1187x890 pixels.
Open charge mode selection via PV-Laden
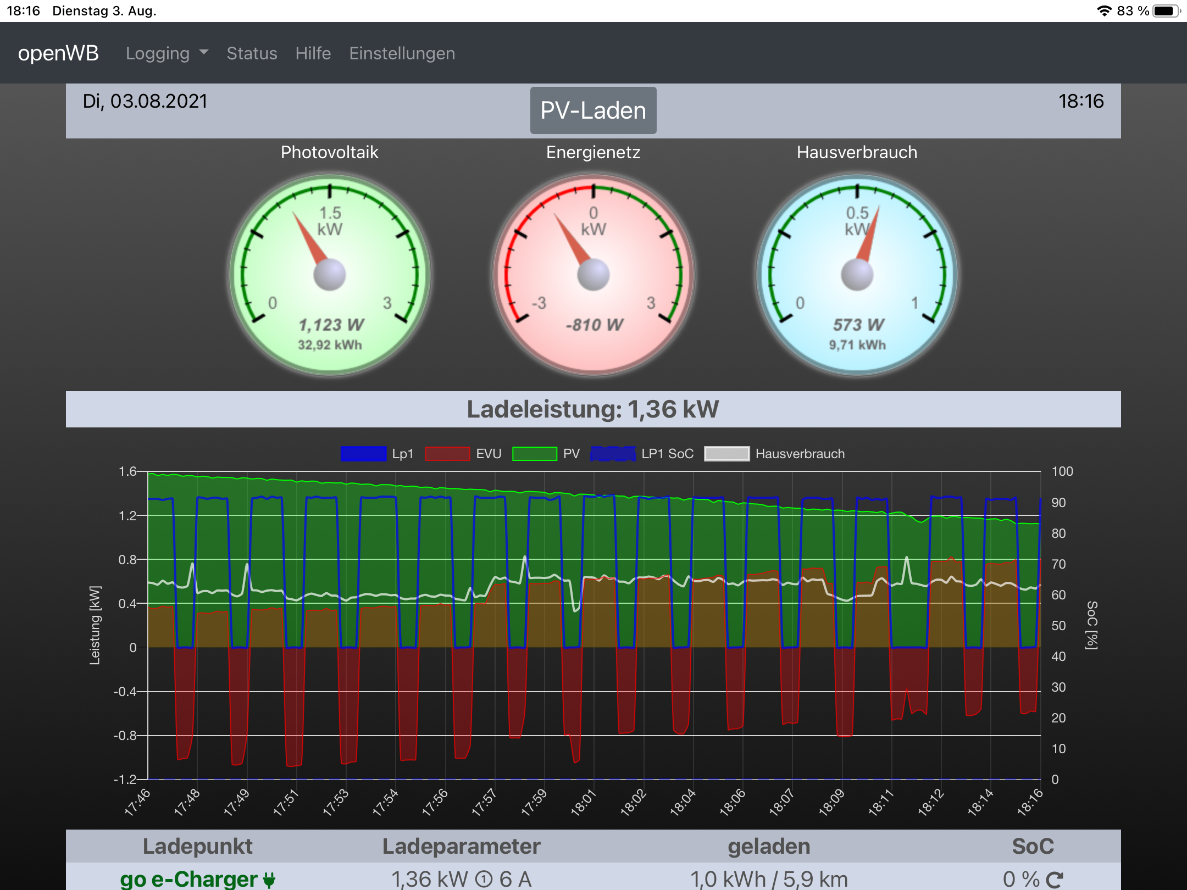click(593, 110)
